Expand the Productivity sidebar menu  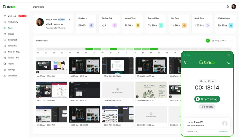25,22
